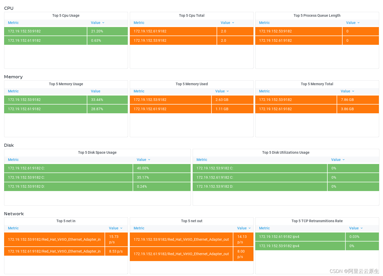Screen dimensions: 383x276
Task: Select the 8.53 p/s net in cell
Action: pos(116,251)
